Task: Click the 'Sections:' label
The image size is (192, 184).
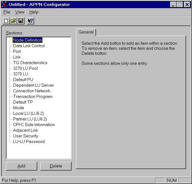Action: click(x=14, y=33)
